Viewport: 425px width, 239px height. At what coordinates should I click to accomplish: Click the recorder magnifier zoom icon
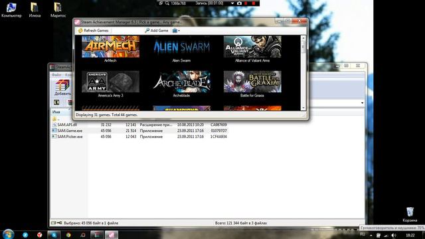(167, 3)
